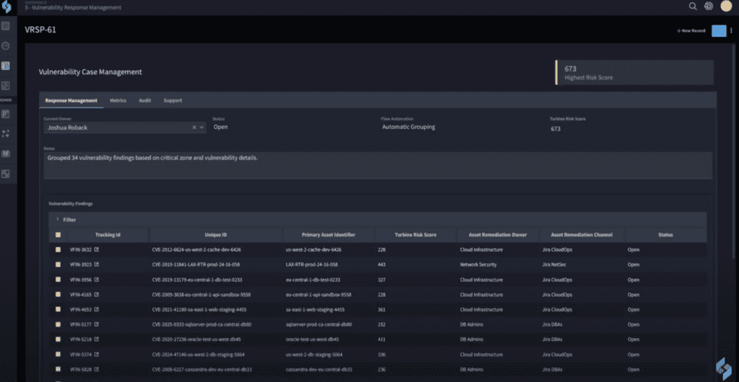739x382 pixels.
Task: Open the four-squares icon, lowest in the sidebar
Action: [x=6, y=174]
